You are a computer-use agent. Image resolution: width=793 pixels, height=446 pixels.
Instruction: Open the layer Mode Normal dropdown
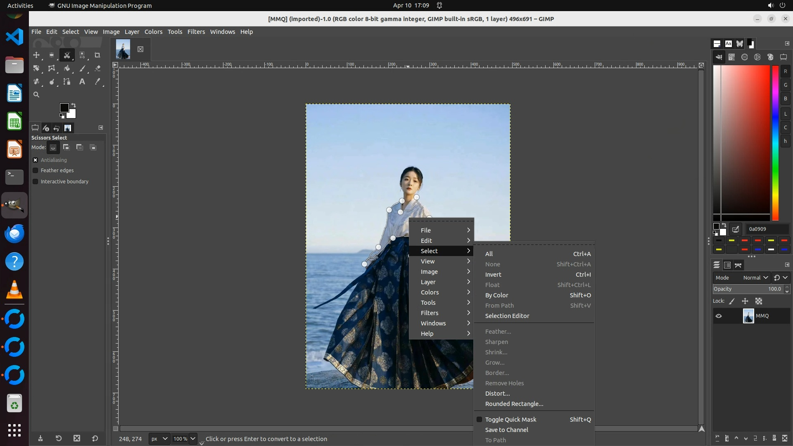tap(755, 278)
